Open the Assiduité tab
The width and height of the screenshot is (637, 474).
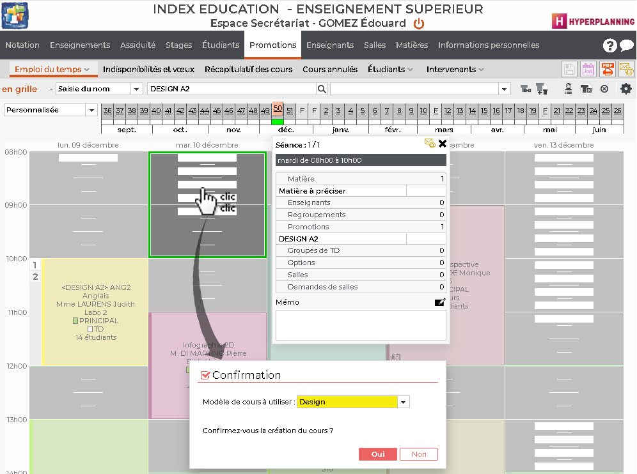138,45
